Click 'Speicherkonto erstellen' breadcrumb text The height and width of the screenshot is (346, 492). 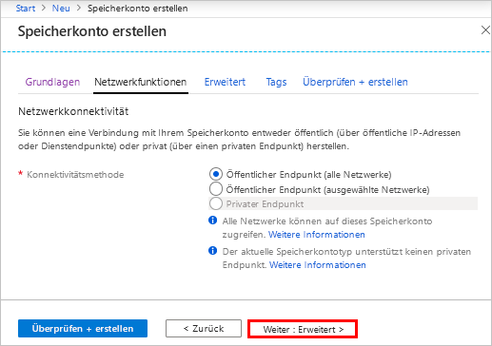click(138, 9)
